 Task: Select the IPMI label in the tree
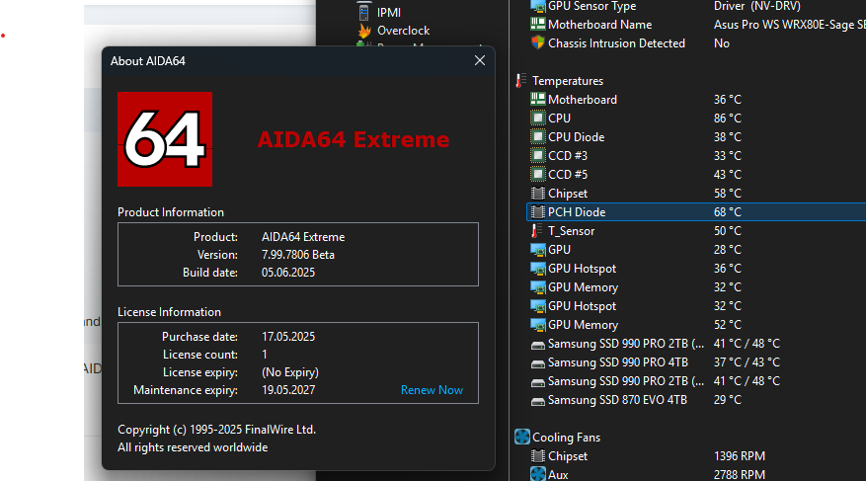click(389, 12)
